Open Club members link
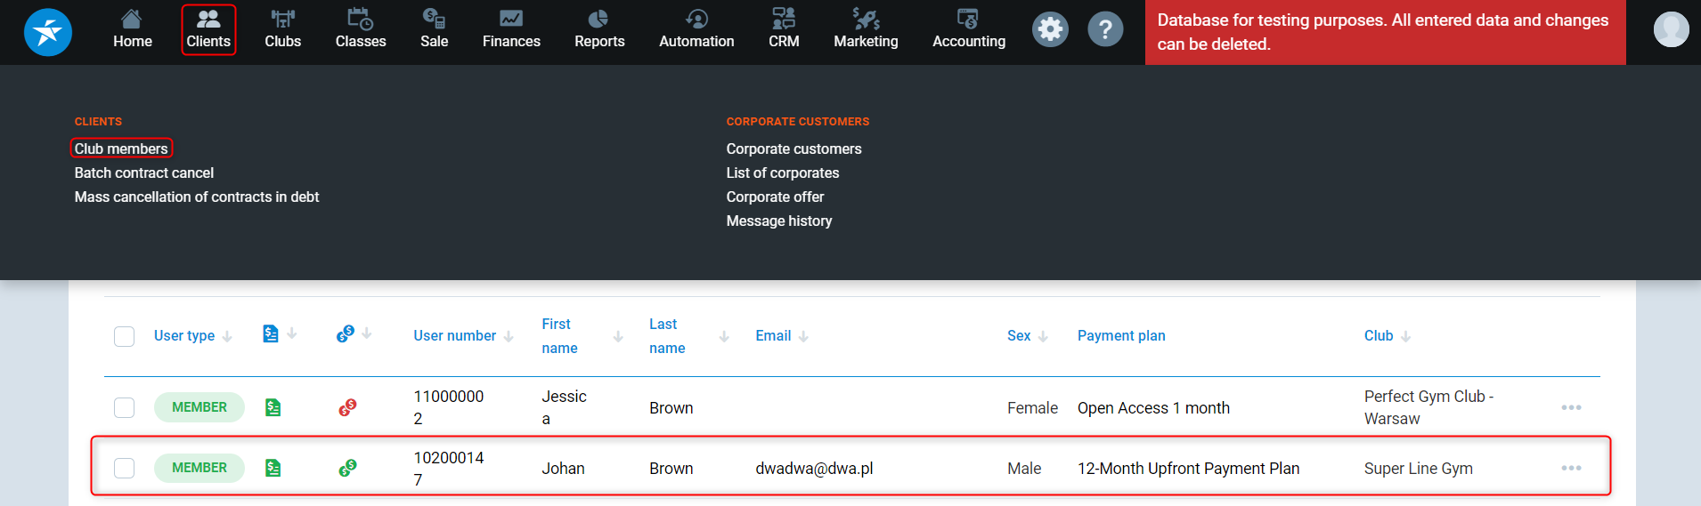Image resolution: width=1701 pixels, height=506 pixels. tap(121, 149)
